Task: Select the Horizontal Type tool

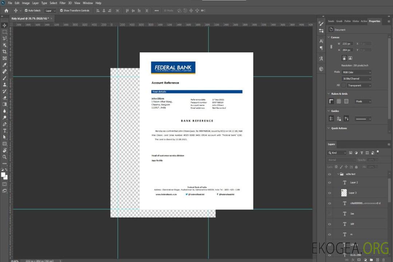Action: pos(5,130)
